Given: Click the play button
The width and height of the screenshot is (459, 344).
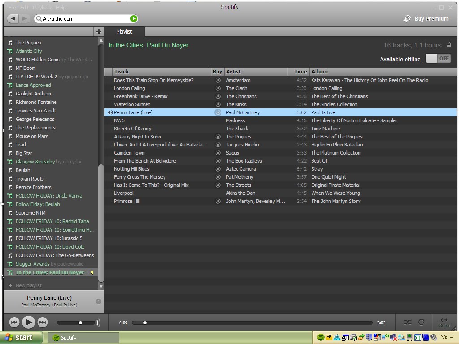Looking at the screenshot, I should 28,322.
